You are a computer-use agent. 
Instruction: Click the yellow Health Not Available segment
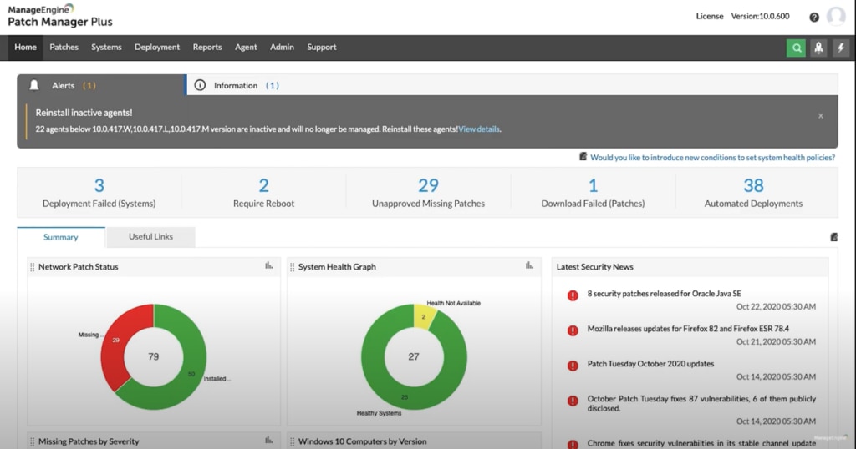pyautogui.click(x=424, y=315)
